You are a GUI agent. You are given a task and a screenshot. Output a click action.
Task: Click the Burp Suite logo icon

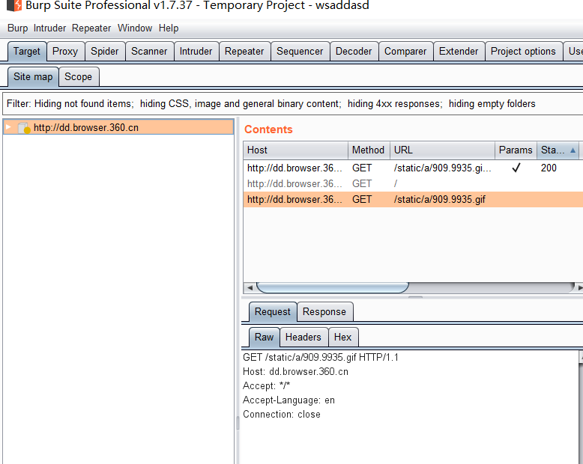[14, 5]
